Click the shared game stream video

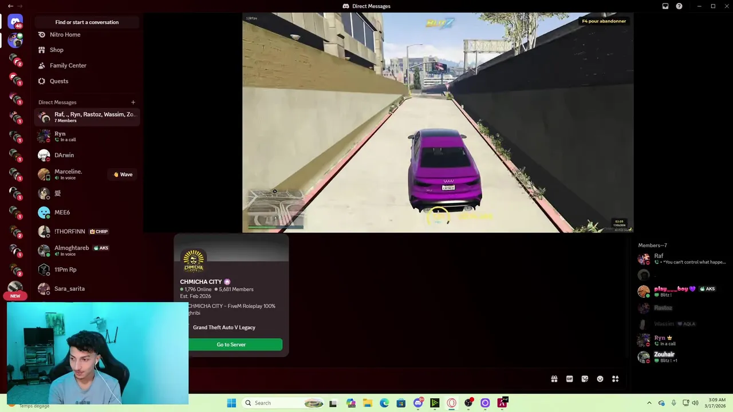(x=438, y=122)
